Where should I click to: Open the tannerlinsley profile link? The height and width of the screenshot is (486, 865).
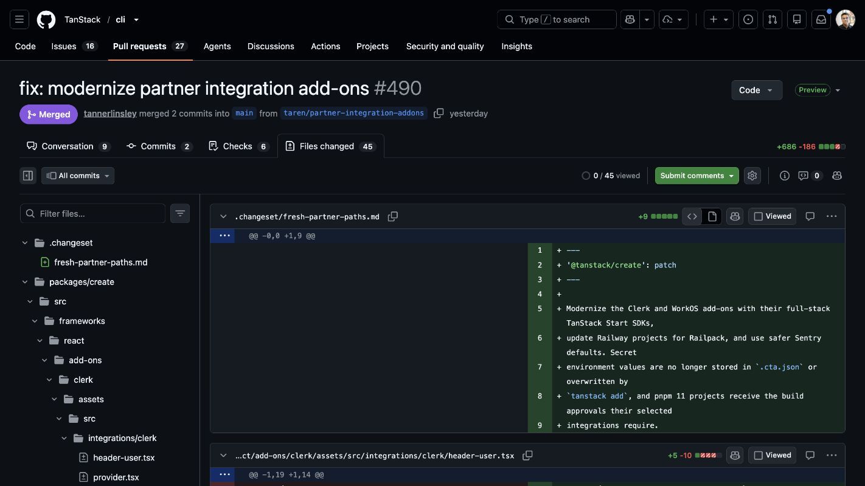pyautogui.click(x=110, y=114)
